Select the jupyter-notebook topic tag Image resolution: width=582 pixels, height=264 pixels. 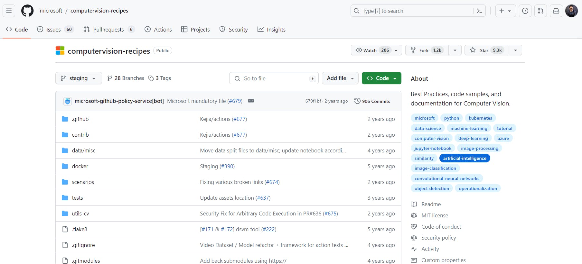click(x=433, y=148)
